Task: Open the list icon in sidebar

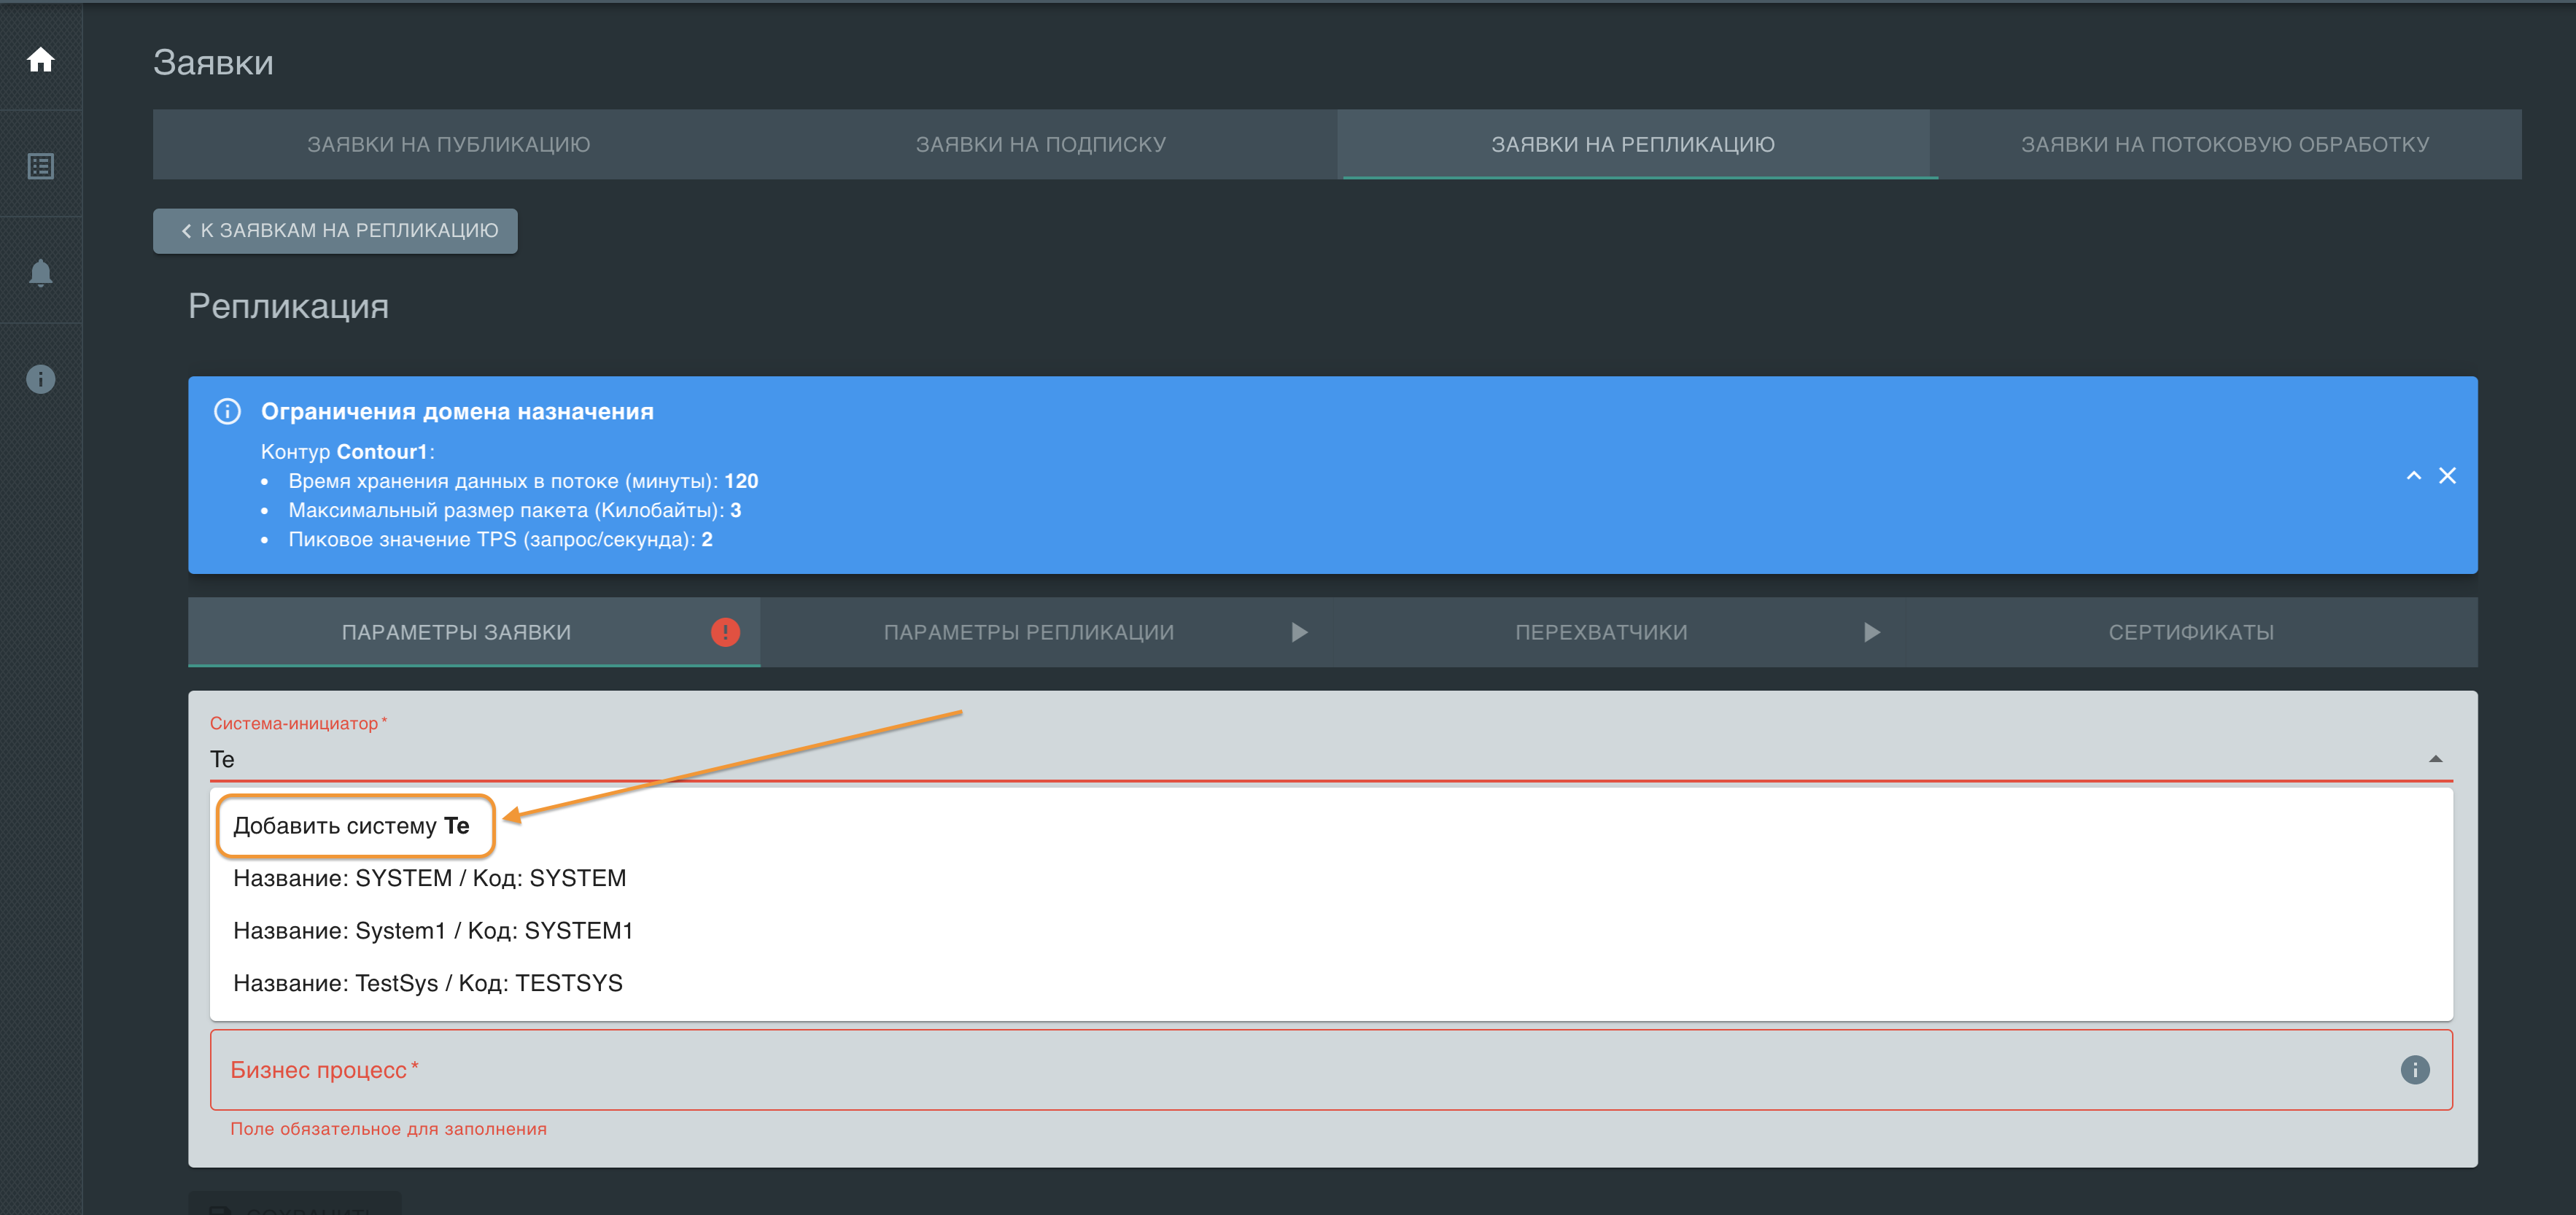Action: [x=40, y=166]
